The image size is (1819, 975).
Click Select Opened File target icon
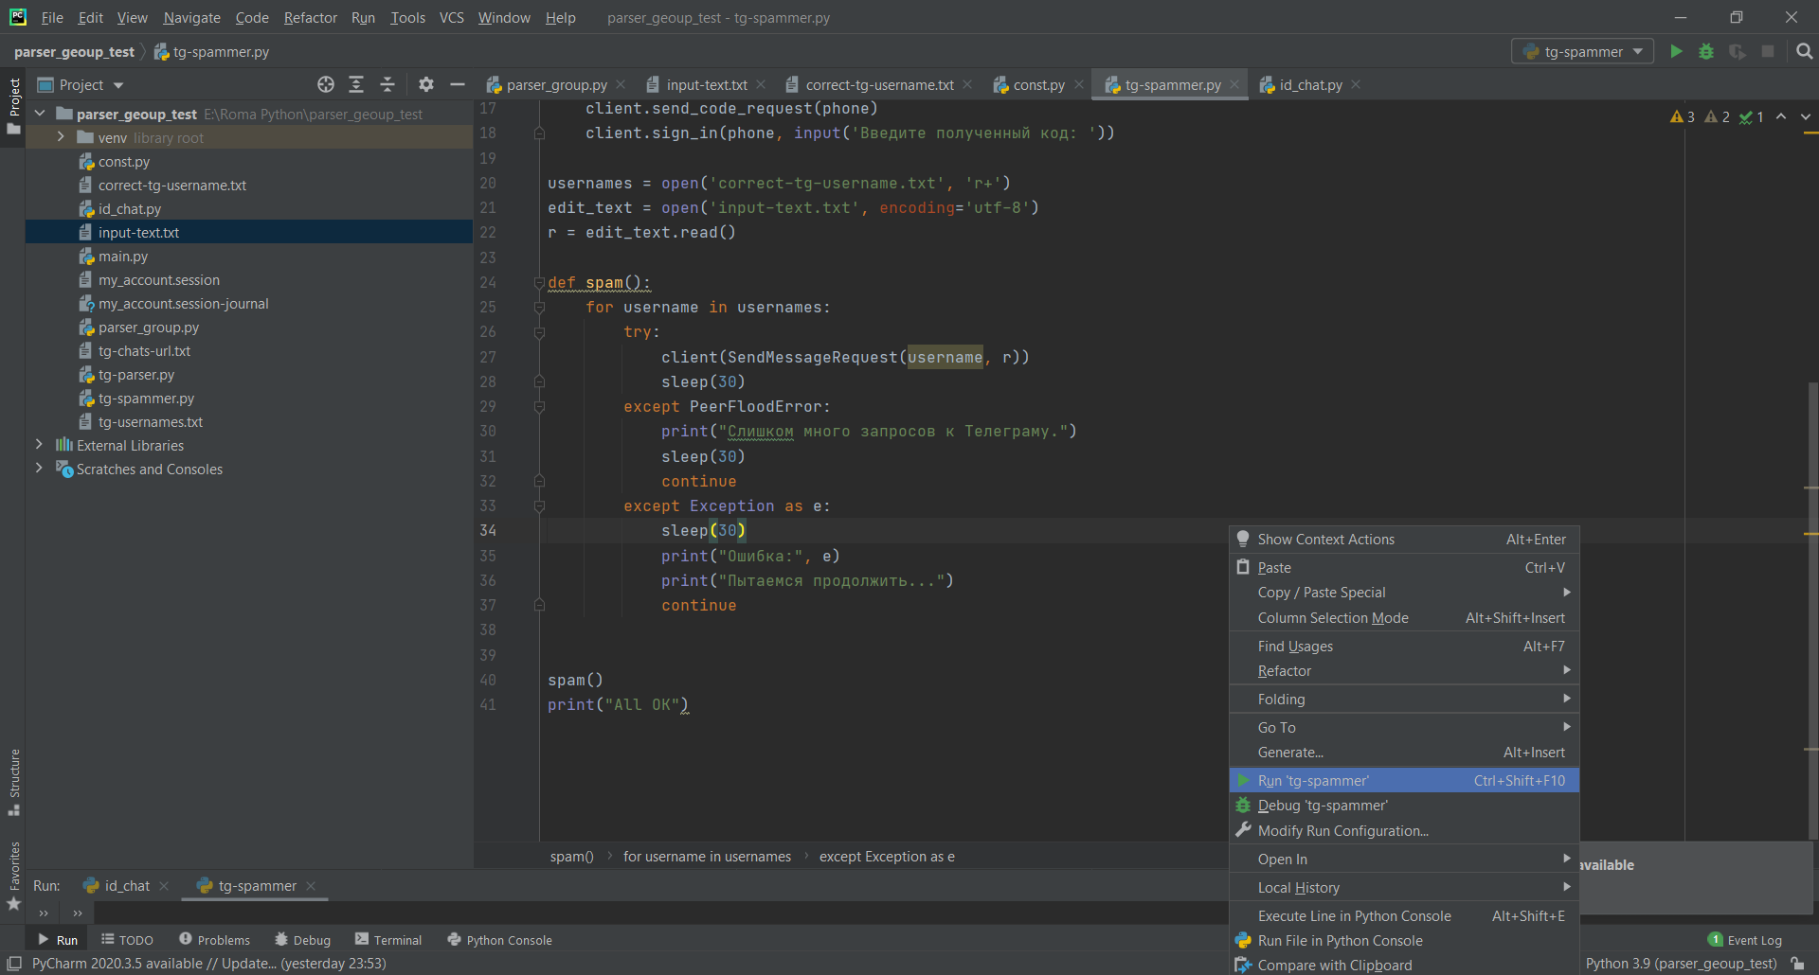point(326,84)
